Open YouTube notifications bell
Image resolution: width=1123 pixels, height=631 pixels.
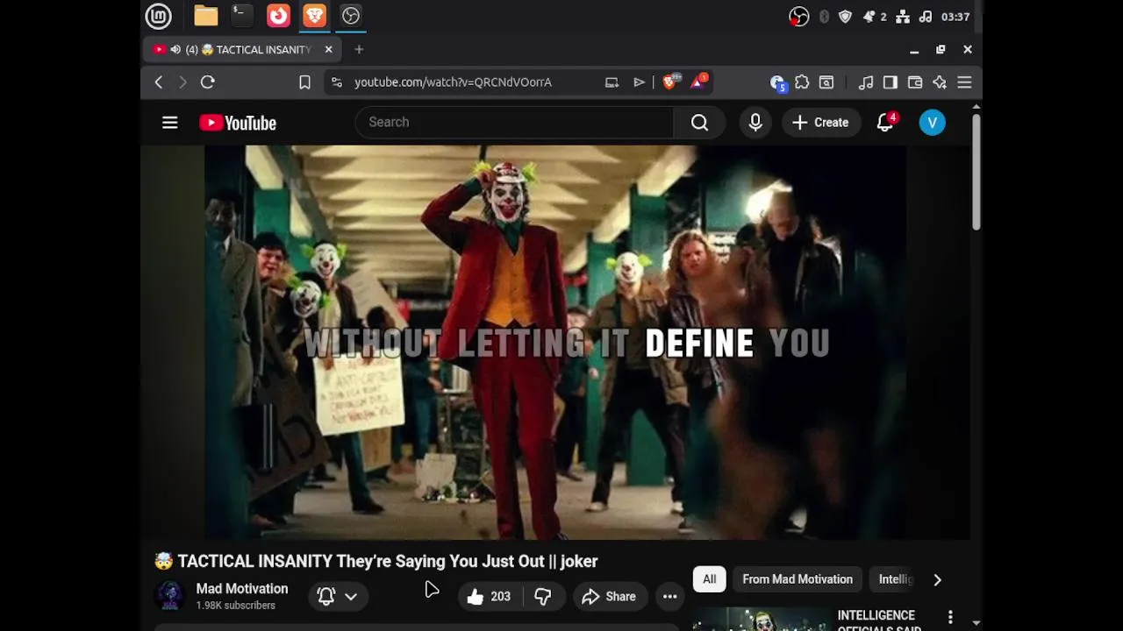pos(885,123)
